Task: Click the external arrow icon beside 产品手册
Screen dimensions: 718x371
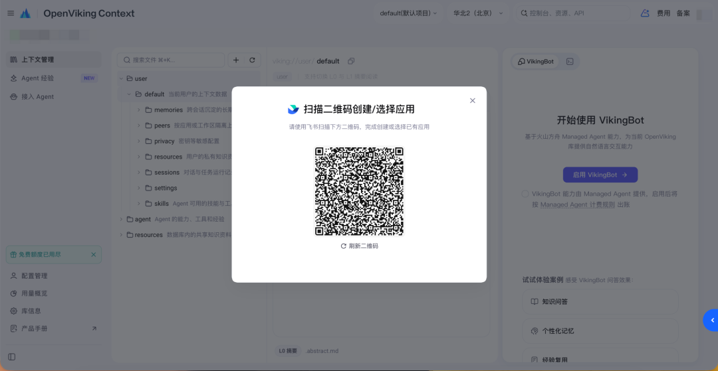Action: click(94, 328)
